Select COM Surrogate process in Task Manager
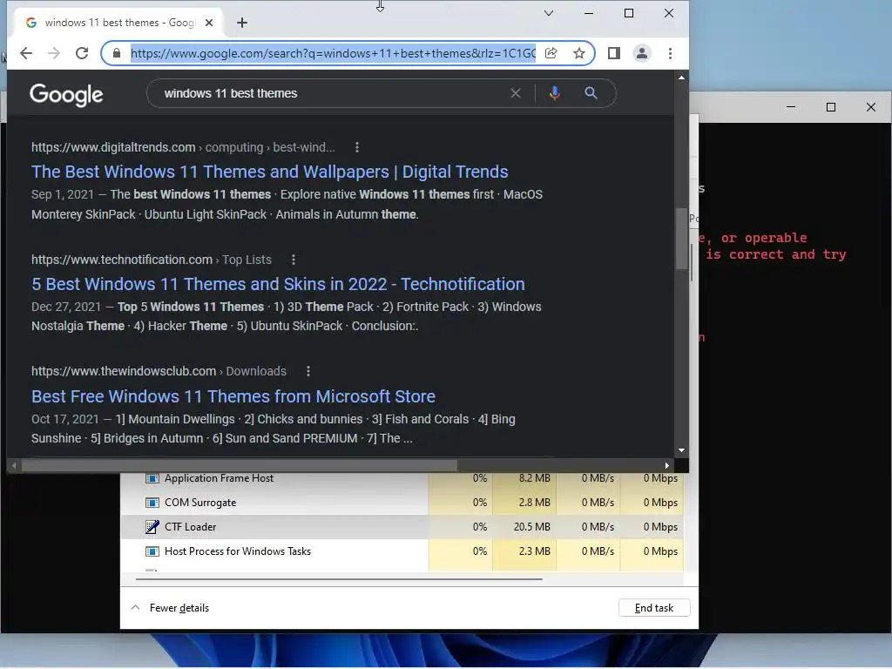This screenshot has height=669, width=892. tap(402, 503)
